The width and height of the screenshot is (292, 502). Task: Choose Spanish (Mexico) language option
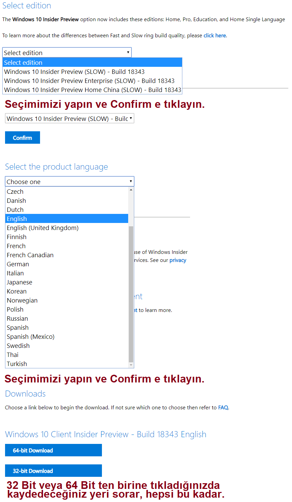31,337
